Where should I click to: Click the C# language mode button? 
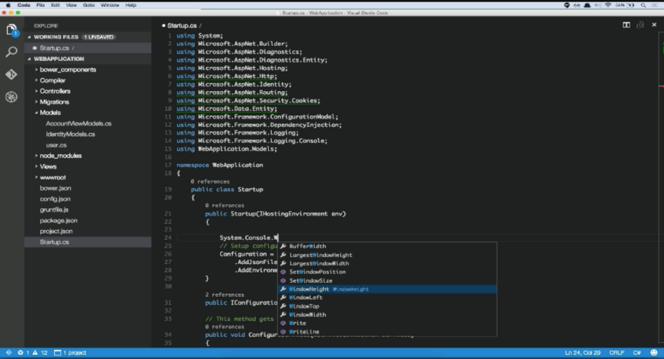(636, 353)
